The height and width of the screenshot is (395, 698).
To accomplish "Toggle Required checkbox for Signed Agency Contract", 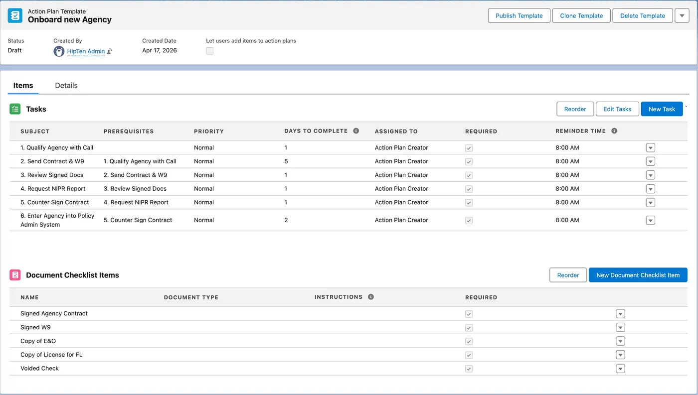I will tap(469, 314).
